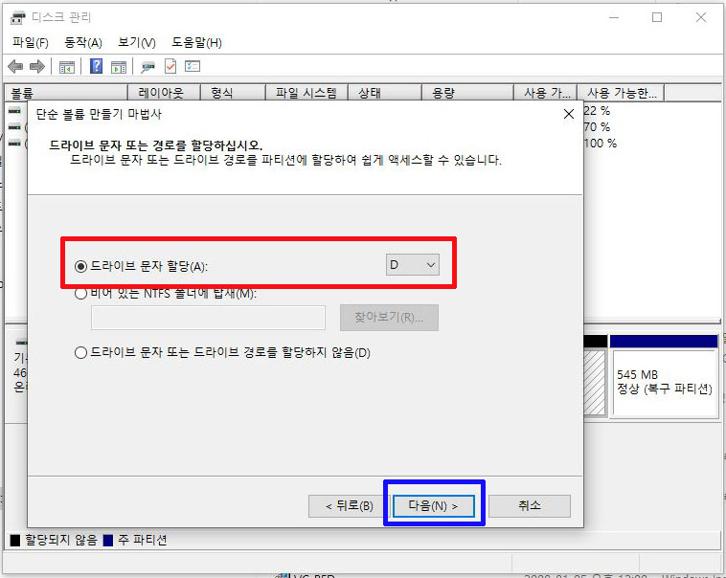The image size is (726, 578).
Task: Click the 70 % value in list
Action: pos(597,127)
